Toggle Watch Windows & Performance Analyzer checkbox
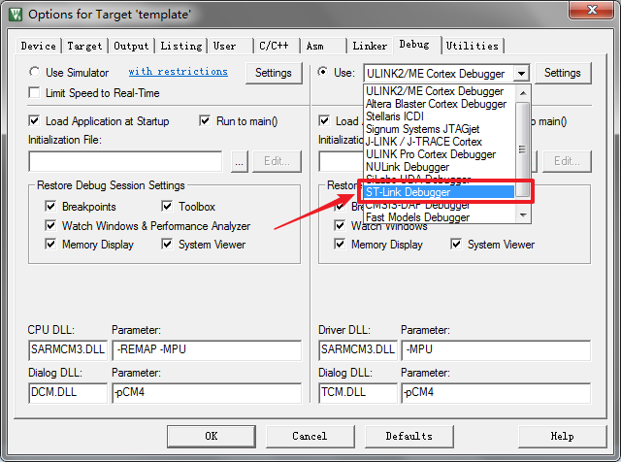The image size is (621, 462). click(50, 225)
